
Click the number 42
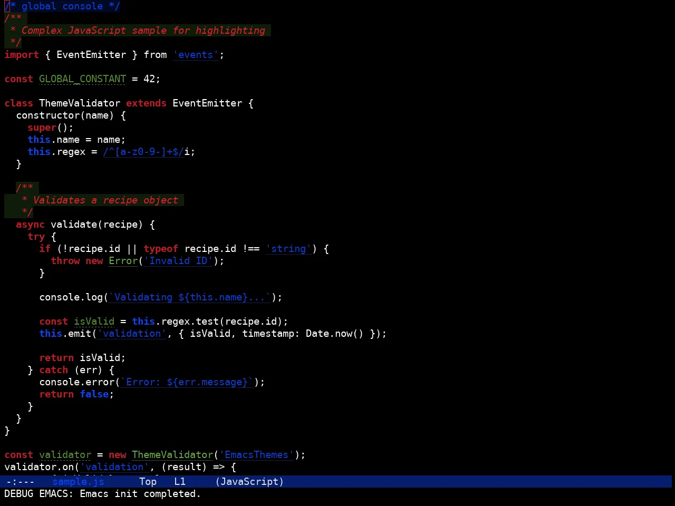pos(149,79)
